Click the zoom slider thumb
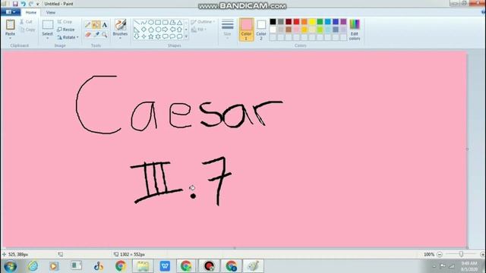Image resolution: width=486 pixels, height=273 pixels. coord(461,254)
